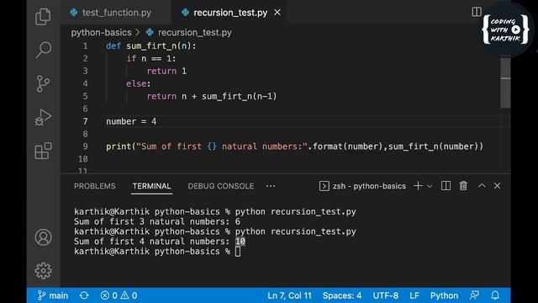Close the terminal panel
Viewport: 538px width, 303px height.
click(497, 186)
